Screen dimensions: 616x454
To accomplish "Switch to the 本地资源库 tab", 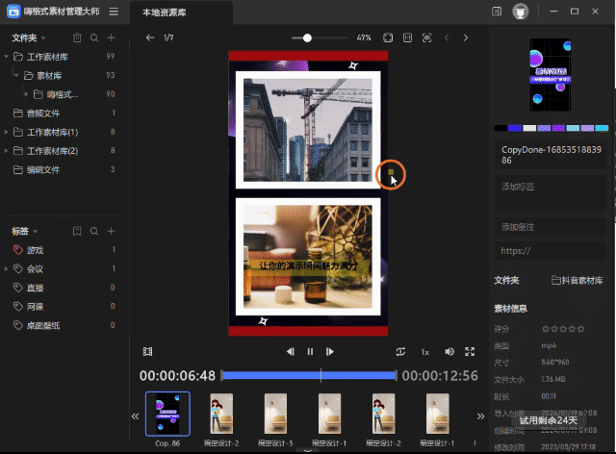I will click(x=165, y=13).
